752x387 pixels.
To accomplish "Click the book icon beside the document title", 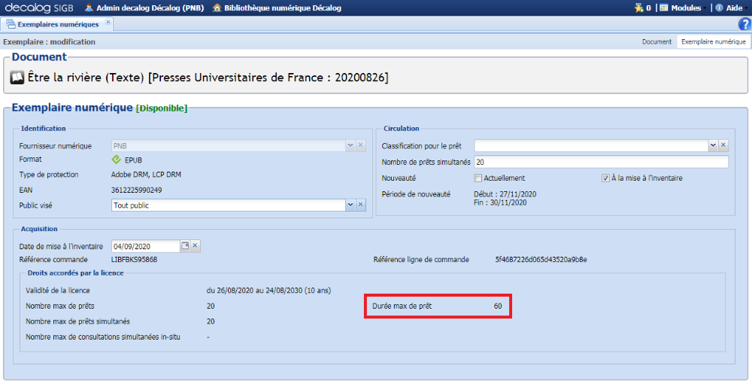I will (x=17, y=78).
